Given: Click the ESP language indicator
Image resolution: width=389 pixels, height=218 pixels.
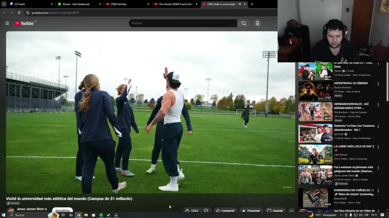Looking at the screenshot, I should (367, 215).
